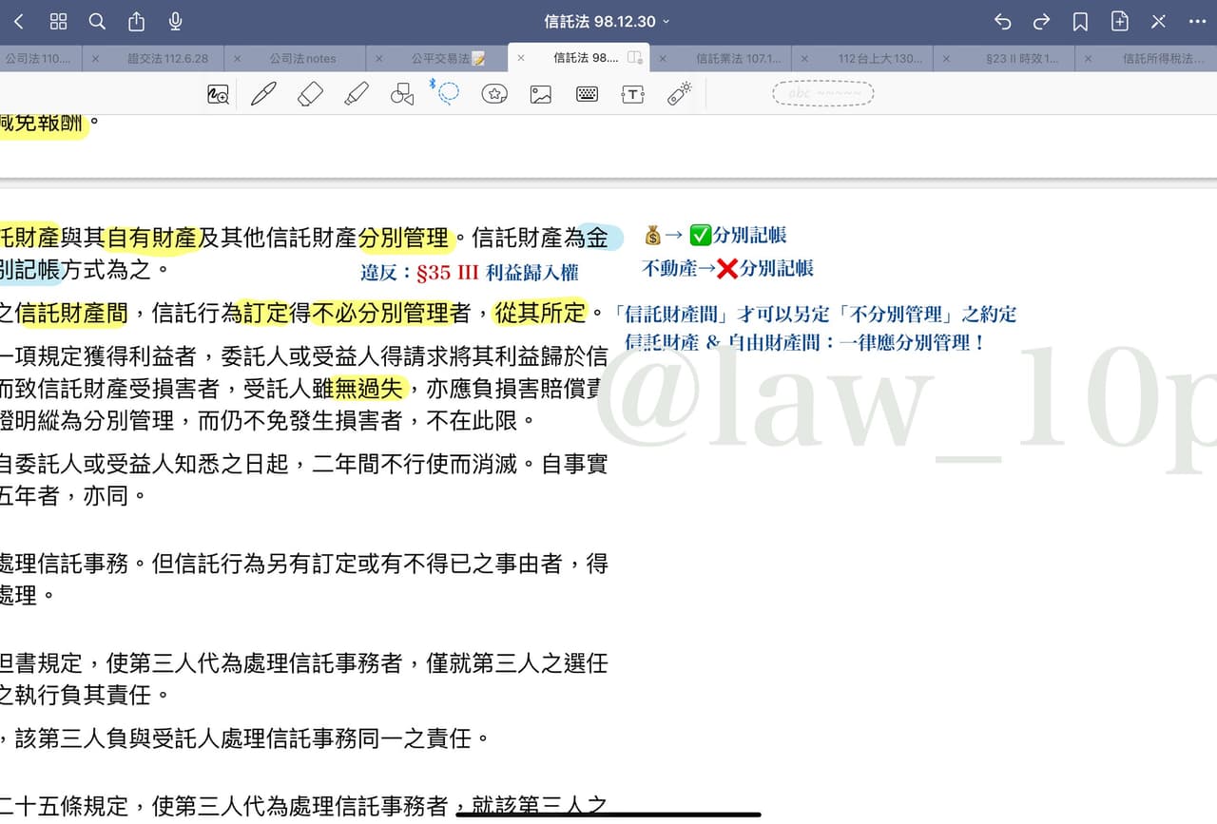Tap the note 不動產→❌分別記帳
Image resolution: width=1217 pixels, height=824 pixels.
728,269
